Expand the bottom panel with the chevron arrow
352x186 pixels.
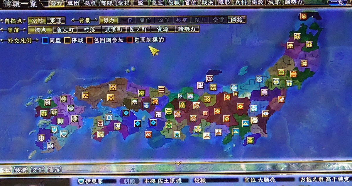tap(178, 163)
